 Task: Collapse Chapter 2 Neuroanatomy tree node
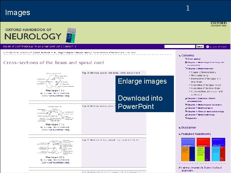(186, 69)
